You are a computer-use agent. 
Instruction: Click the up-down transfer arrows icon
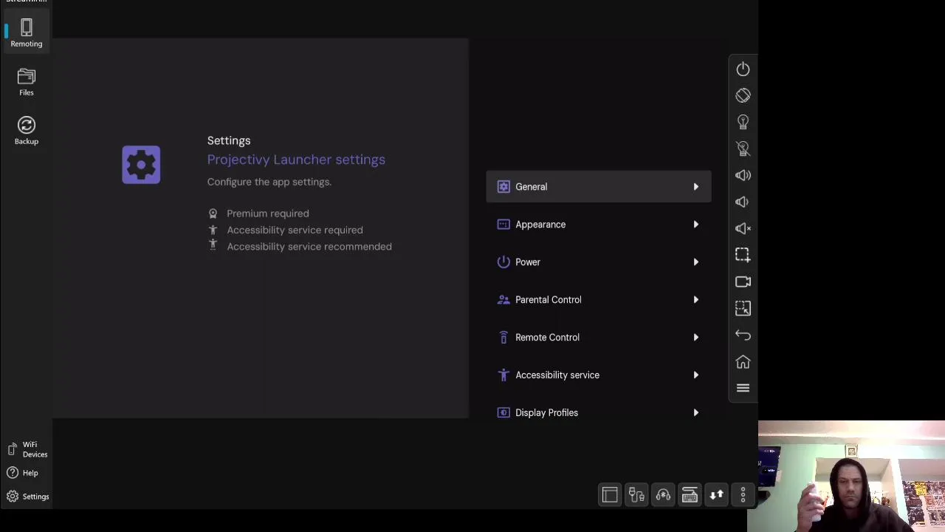pyautogui.click(x=716, y=495)
